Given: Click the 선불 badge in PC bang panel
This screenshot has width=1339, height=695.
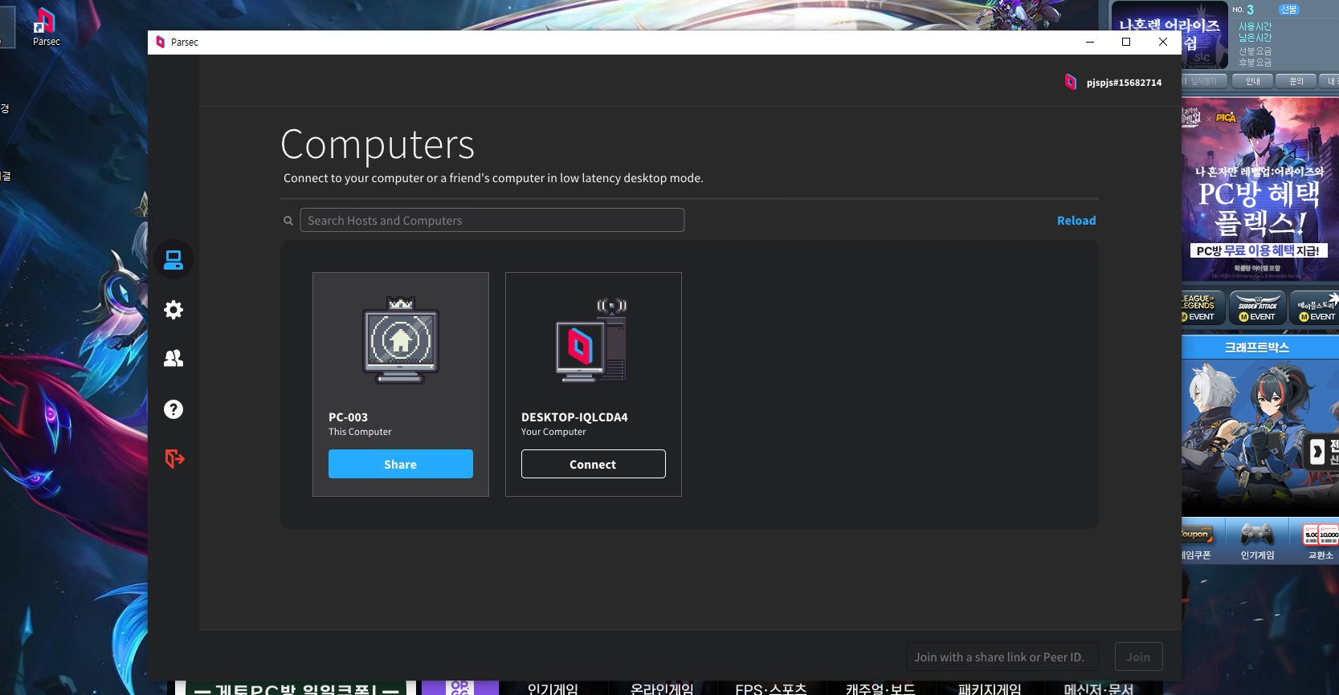Looking at the screenshot, I should point(1288,10).
